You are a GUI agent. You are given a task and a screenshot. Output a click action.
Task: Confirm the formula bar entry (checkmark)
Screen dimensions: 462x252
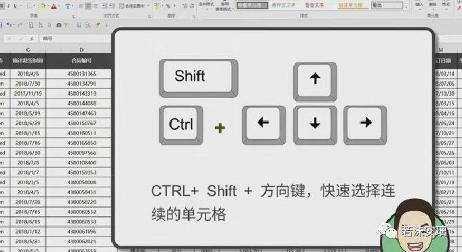[x=20, y=39]
